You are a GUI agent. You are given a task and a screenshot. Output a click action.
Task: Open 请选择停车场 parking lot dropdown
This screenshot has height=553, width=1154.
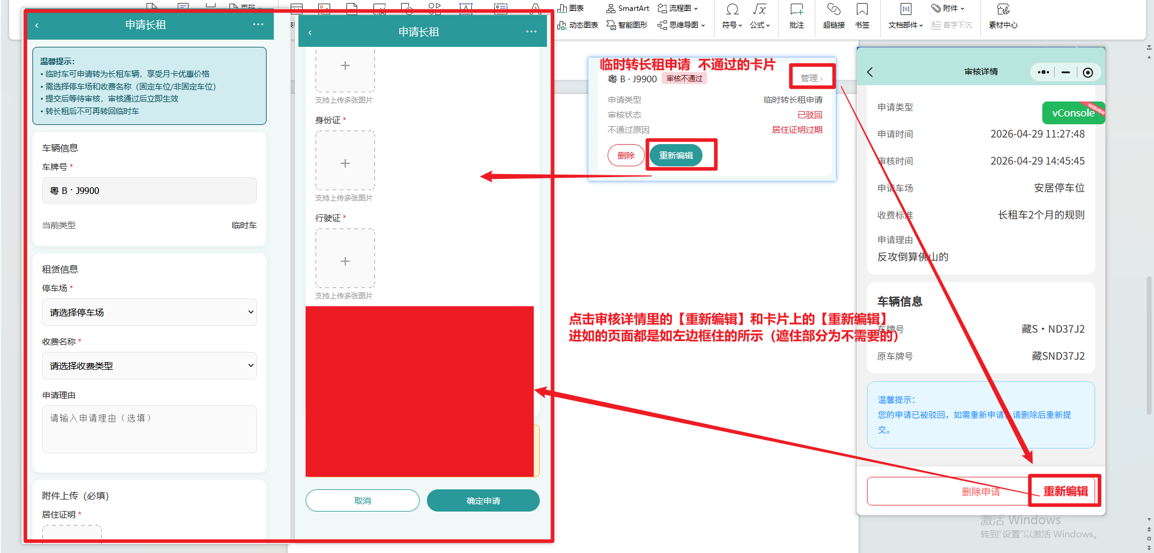coord(150,312)
